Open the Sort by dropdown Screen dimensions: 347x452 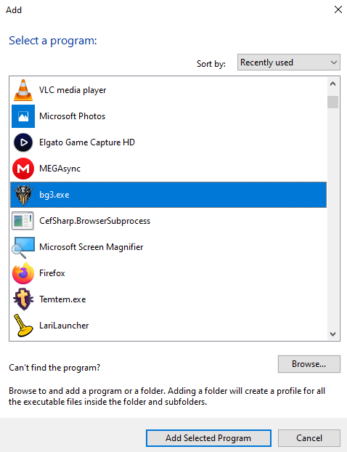[x=288, y=62]
